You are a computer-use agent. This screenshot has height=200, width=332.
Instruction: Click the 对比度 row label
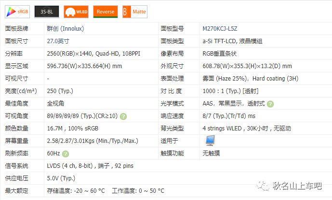click(x=171, y=91)
